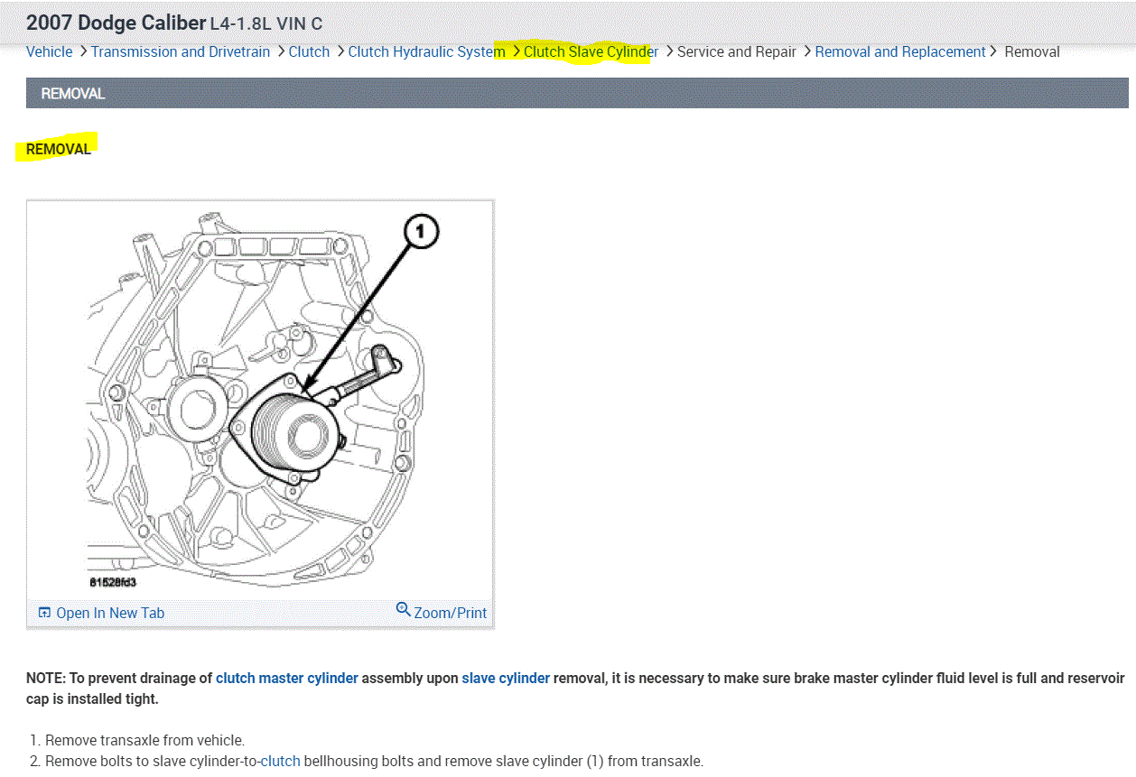This screenshot has width=1136, height=777.
Task: Click Service and Repair breadcrumb text
Action: point(737,51)
